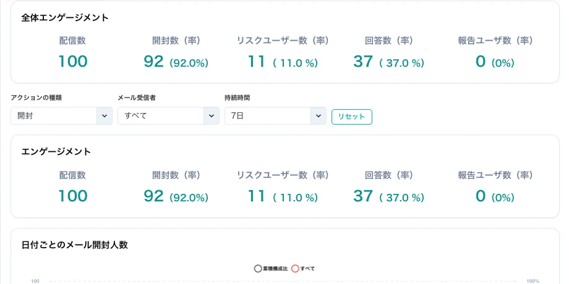Click the リセット button
This screenshot has height=284, width=569.
coord(352,117)
